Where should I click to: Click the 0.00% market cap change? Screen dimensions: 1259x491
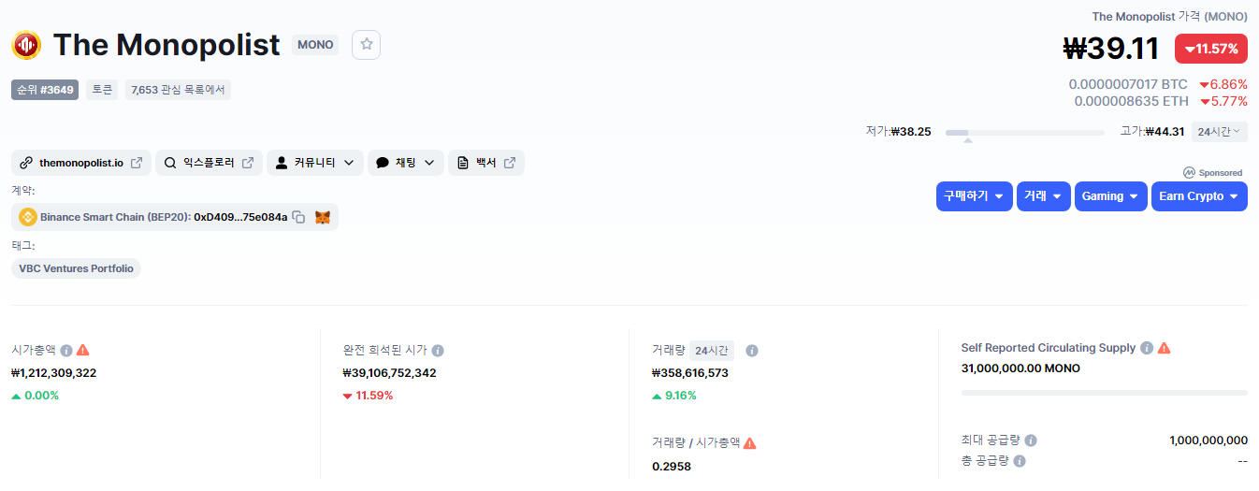point(36,396)
